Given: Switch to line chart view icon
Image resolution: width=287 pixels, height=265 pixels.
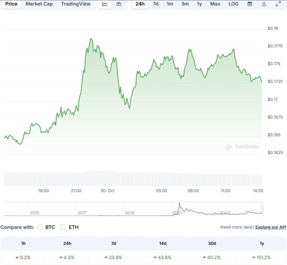Looking at the screenshot, I should coord(105,4).
